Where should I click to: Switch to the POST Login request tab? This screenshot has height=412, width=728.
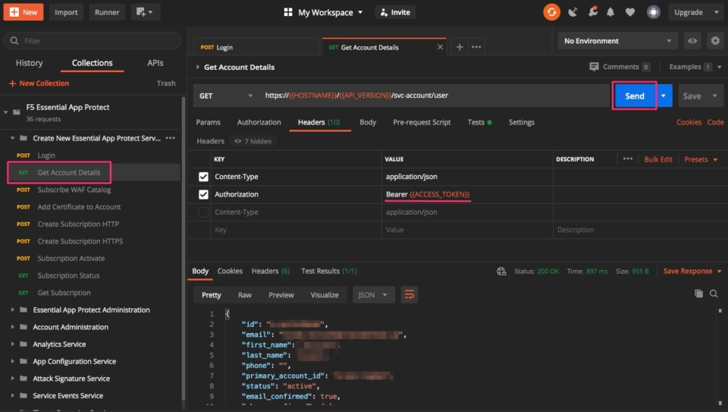(x=256, y=47)
